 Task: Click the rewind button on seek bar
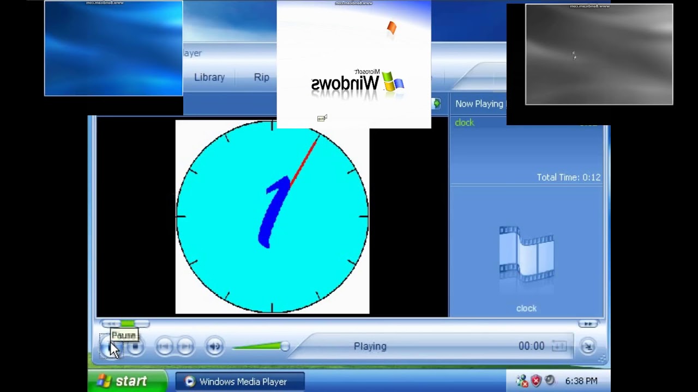click(111, 324)
